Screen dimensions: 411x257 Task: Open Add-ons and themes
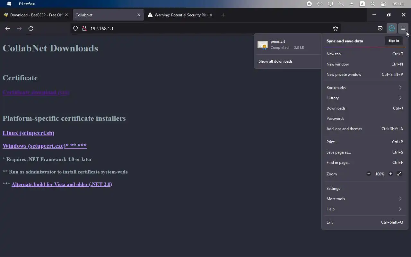(x=365, y=129)
